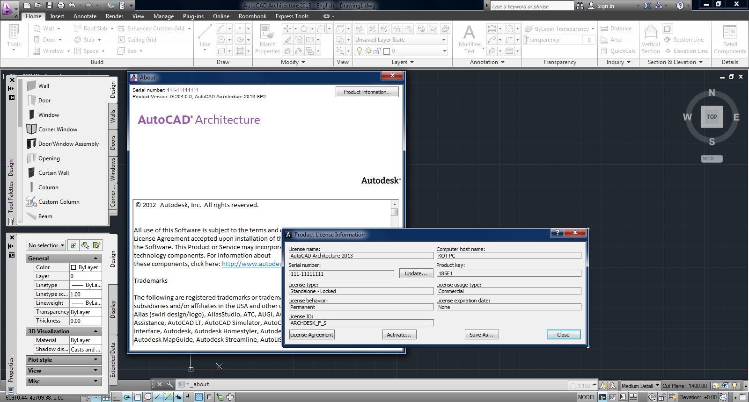Click the Serial number field in license dialog
This screenshot has height=402, width=749.
coord(341,274)
